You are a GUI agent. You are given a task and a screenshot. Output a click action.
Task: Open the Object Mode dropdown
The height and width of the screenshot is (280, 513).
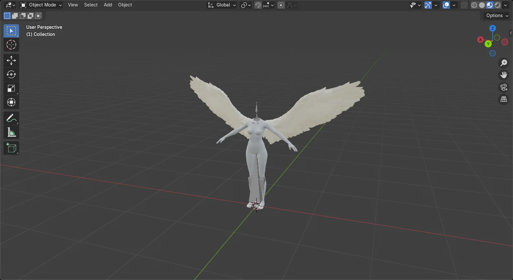[41, 5]
